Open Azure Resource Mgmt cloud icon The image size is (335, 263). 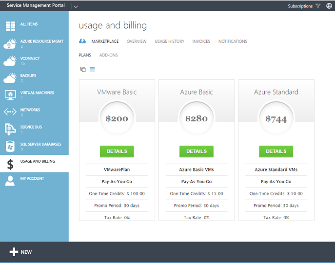[x=10, y=44]
